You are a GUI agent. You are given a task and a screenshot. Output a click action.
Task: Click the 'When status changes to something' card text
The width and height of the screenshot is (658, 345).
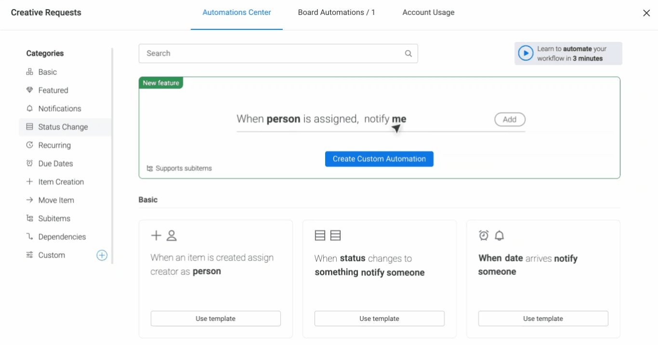pos(369,265)
